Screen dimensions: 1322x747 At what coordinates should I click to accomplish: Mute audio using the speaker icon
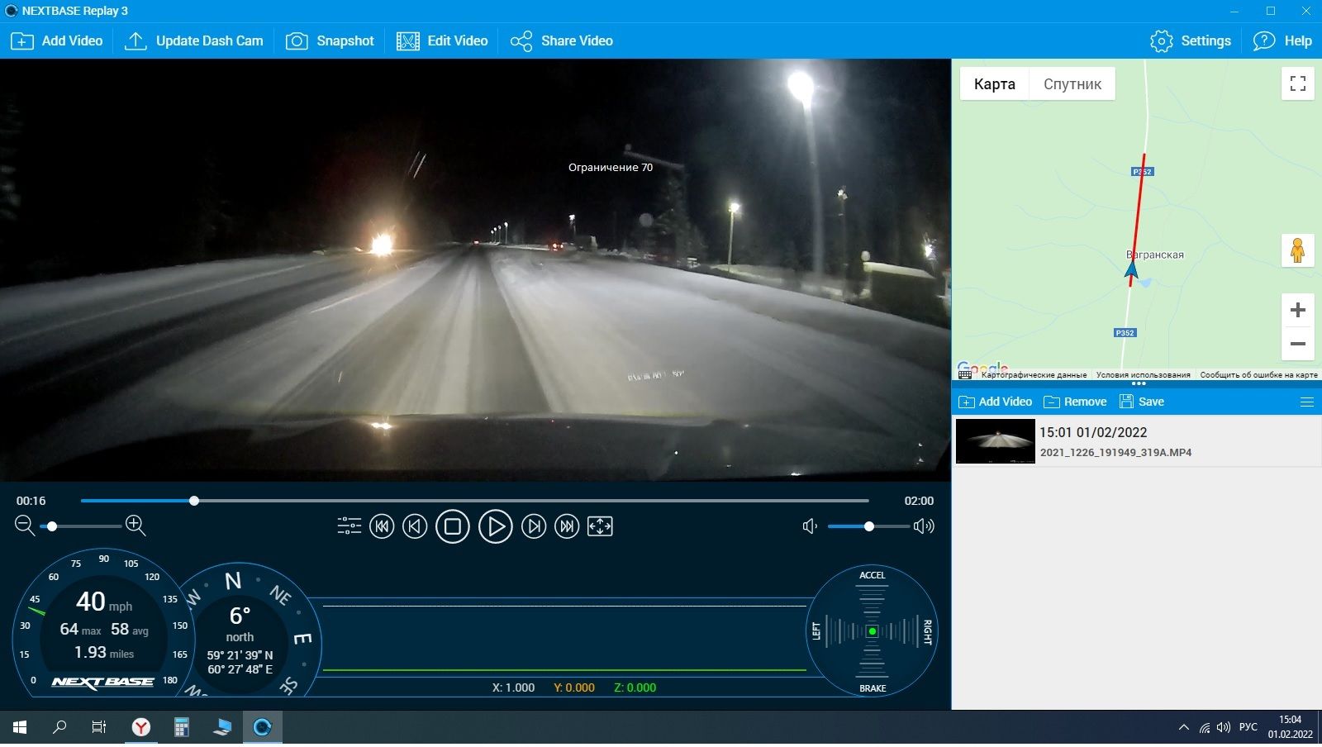[810, 526]
